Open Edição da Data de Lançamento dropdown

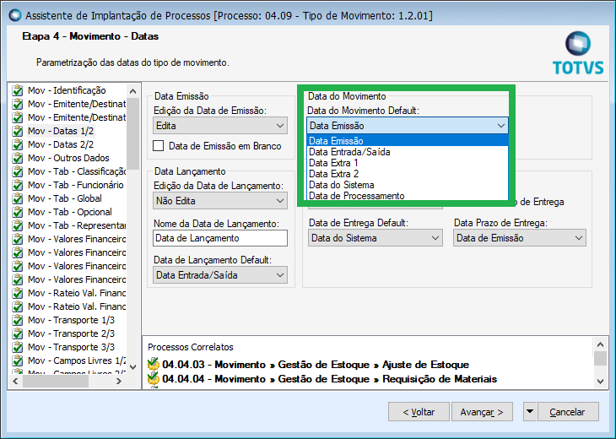(220, 201)
